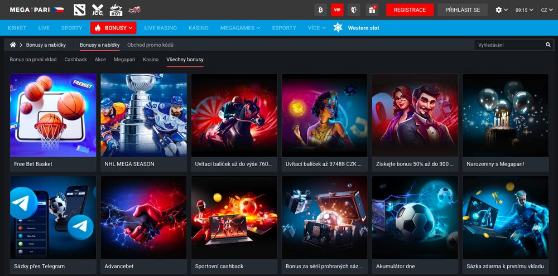Click the Akumulátor dne title
Screen dimensions: 558x276
click(x=396, y=267)
